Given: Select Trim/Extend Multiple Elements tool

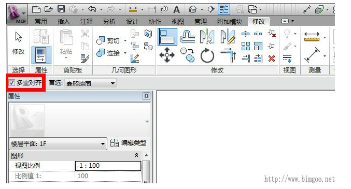Looking at the screenshot, I should click(258, 59).
